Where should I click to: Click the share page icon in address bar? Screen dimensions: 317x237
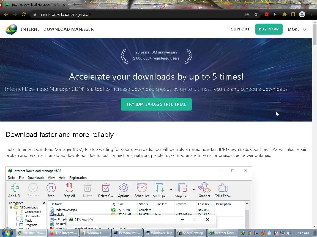click(x=247, y=14)
